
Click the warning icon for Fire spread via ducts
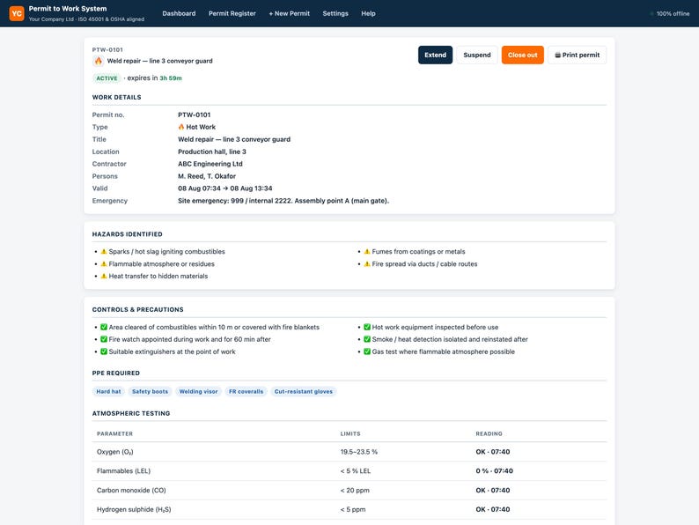click(x=367, y=264)
